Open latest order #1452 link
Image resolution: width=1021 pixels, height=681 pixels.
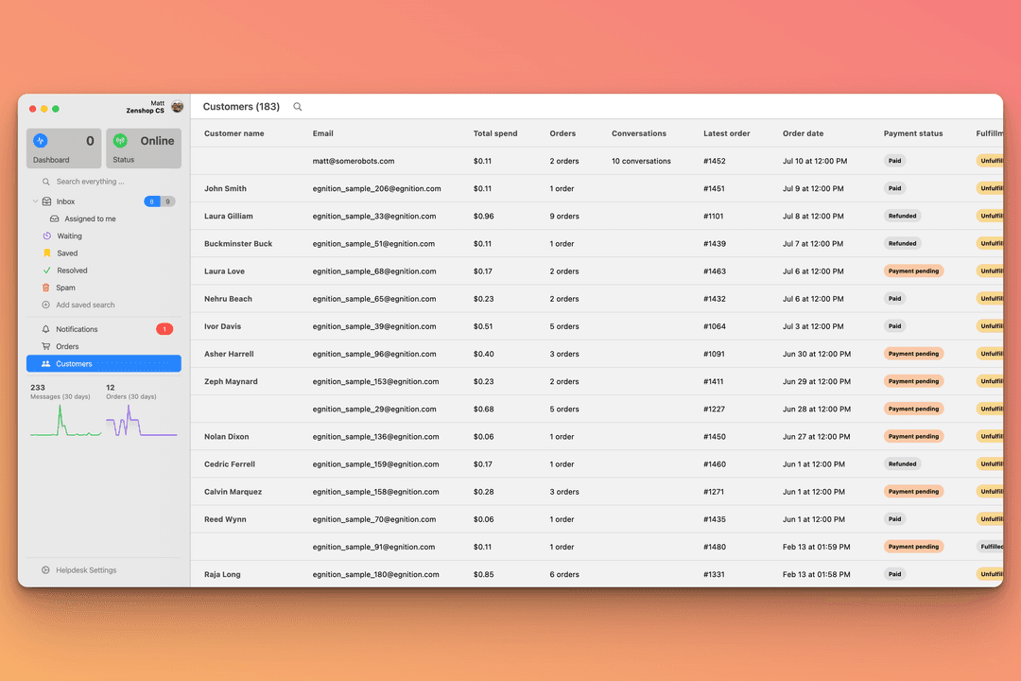715,161
